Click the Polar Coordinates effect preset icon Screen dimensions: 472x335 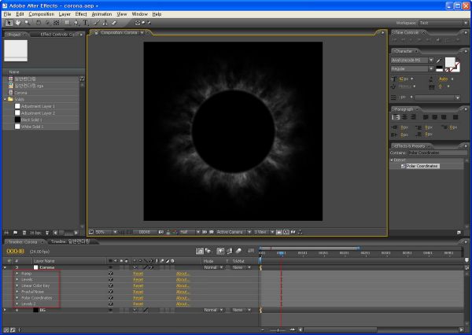(403, 166)
